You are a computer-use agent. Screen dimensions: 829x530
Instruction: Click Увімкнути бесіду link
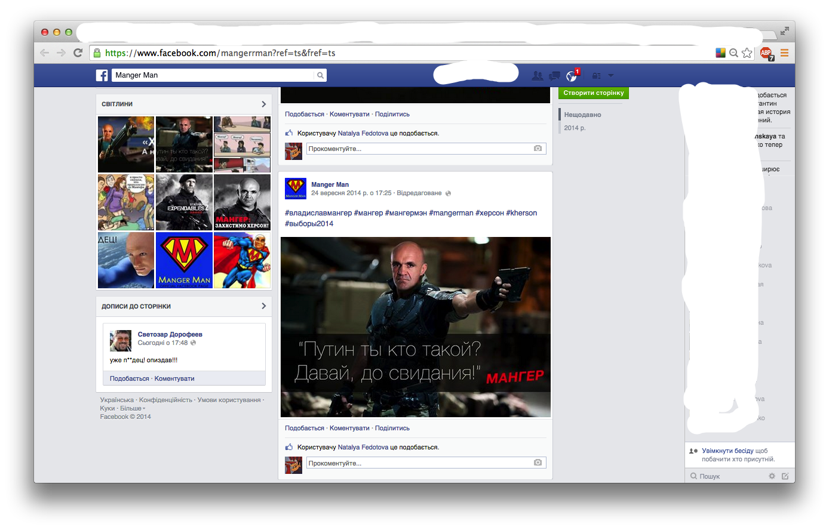[727, 451]
